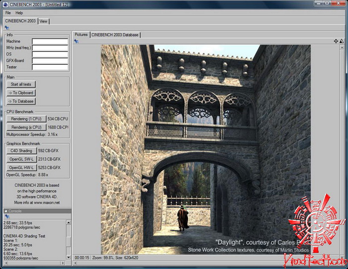Run Rendering (x CPU) benchmark
Viewport: 348px width, 269px height.
(26, 127)
